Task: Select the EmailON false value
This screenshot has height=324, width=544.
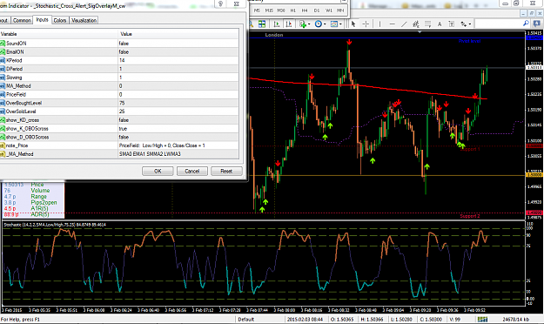Action: click(x=178, y=51)
